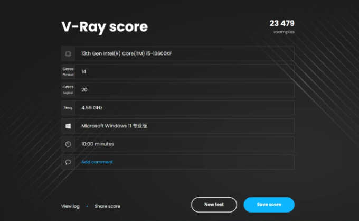This screenshot has height=221, width=359.
Task: Click the 23 479 score number
Action: [x=282, y=23]
